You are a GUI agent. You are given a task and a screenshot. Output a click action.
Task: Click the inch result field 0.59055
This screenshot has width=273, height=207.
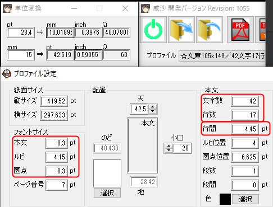(88, 55)
